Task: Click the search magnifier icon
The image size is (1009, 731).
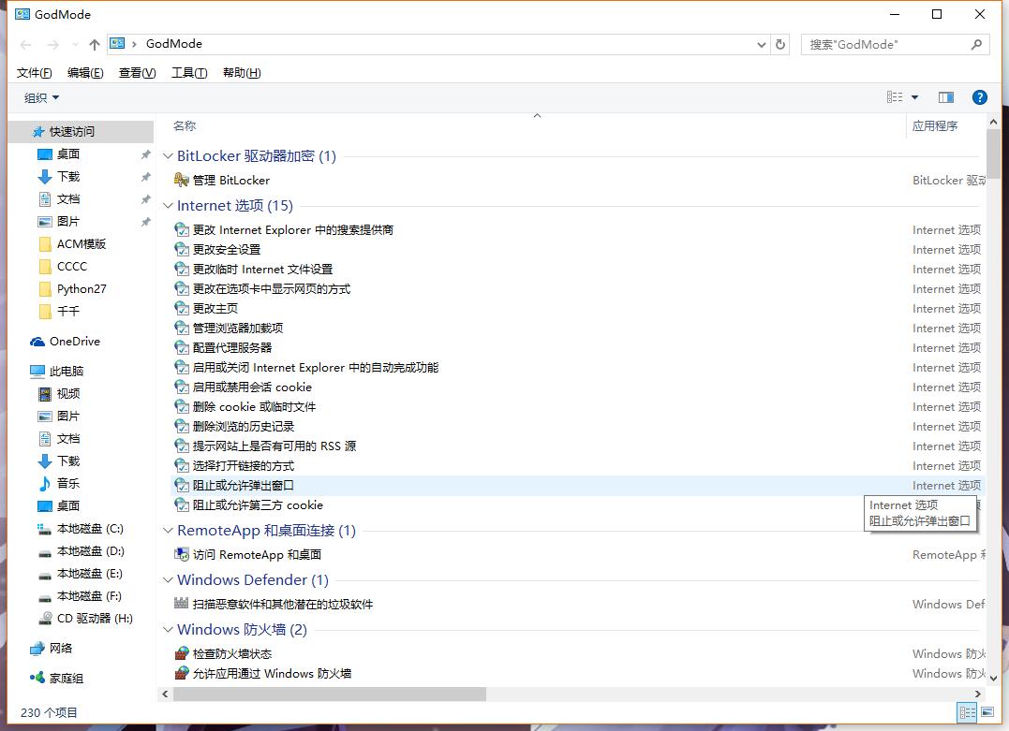Action: 976,44
